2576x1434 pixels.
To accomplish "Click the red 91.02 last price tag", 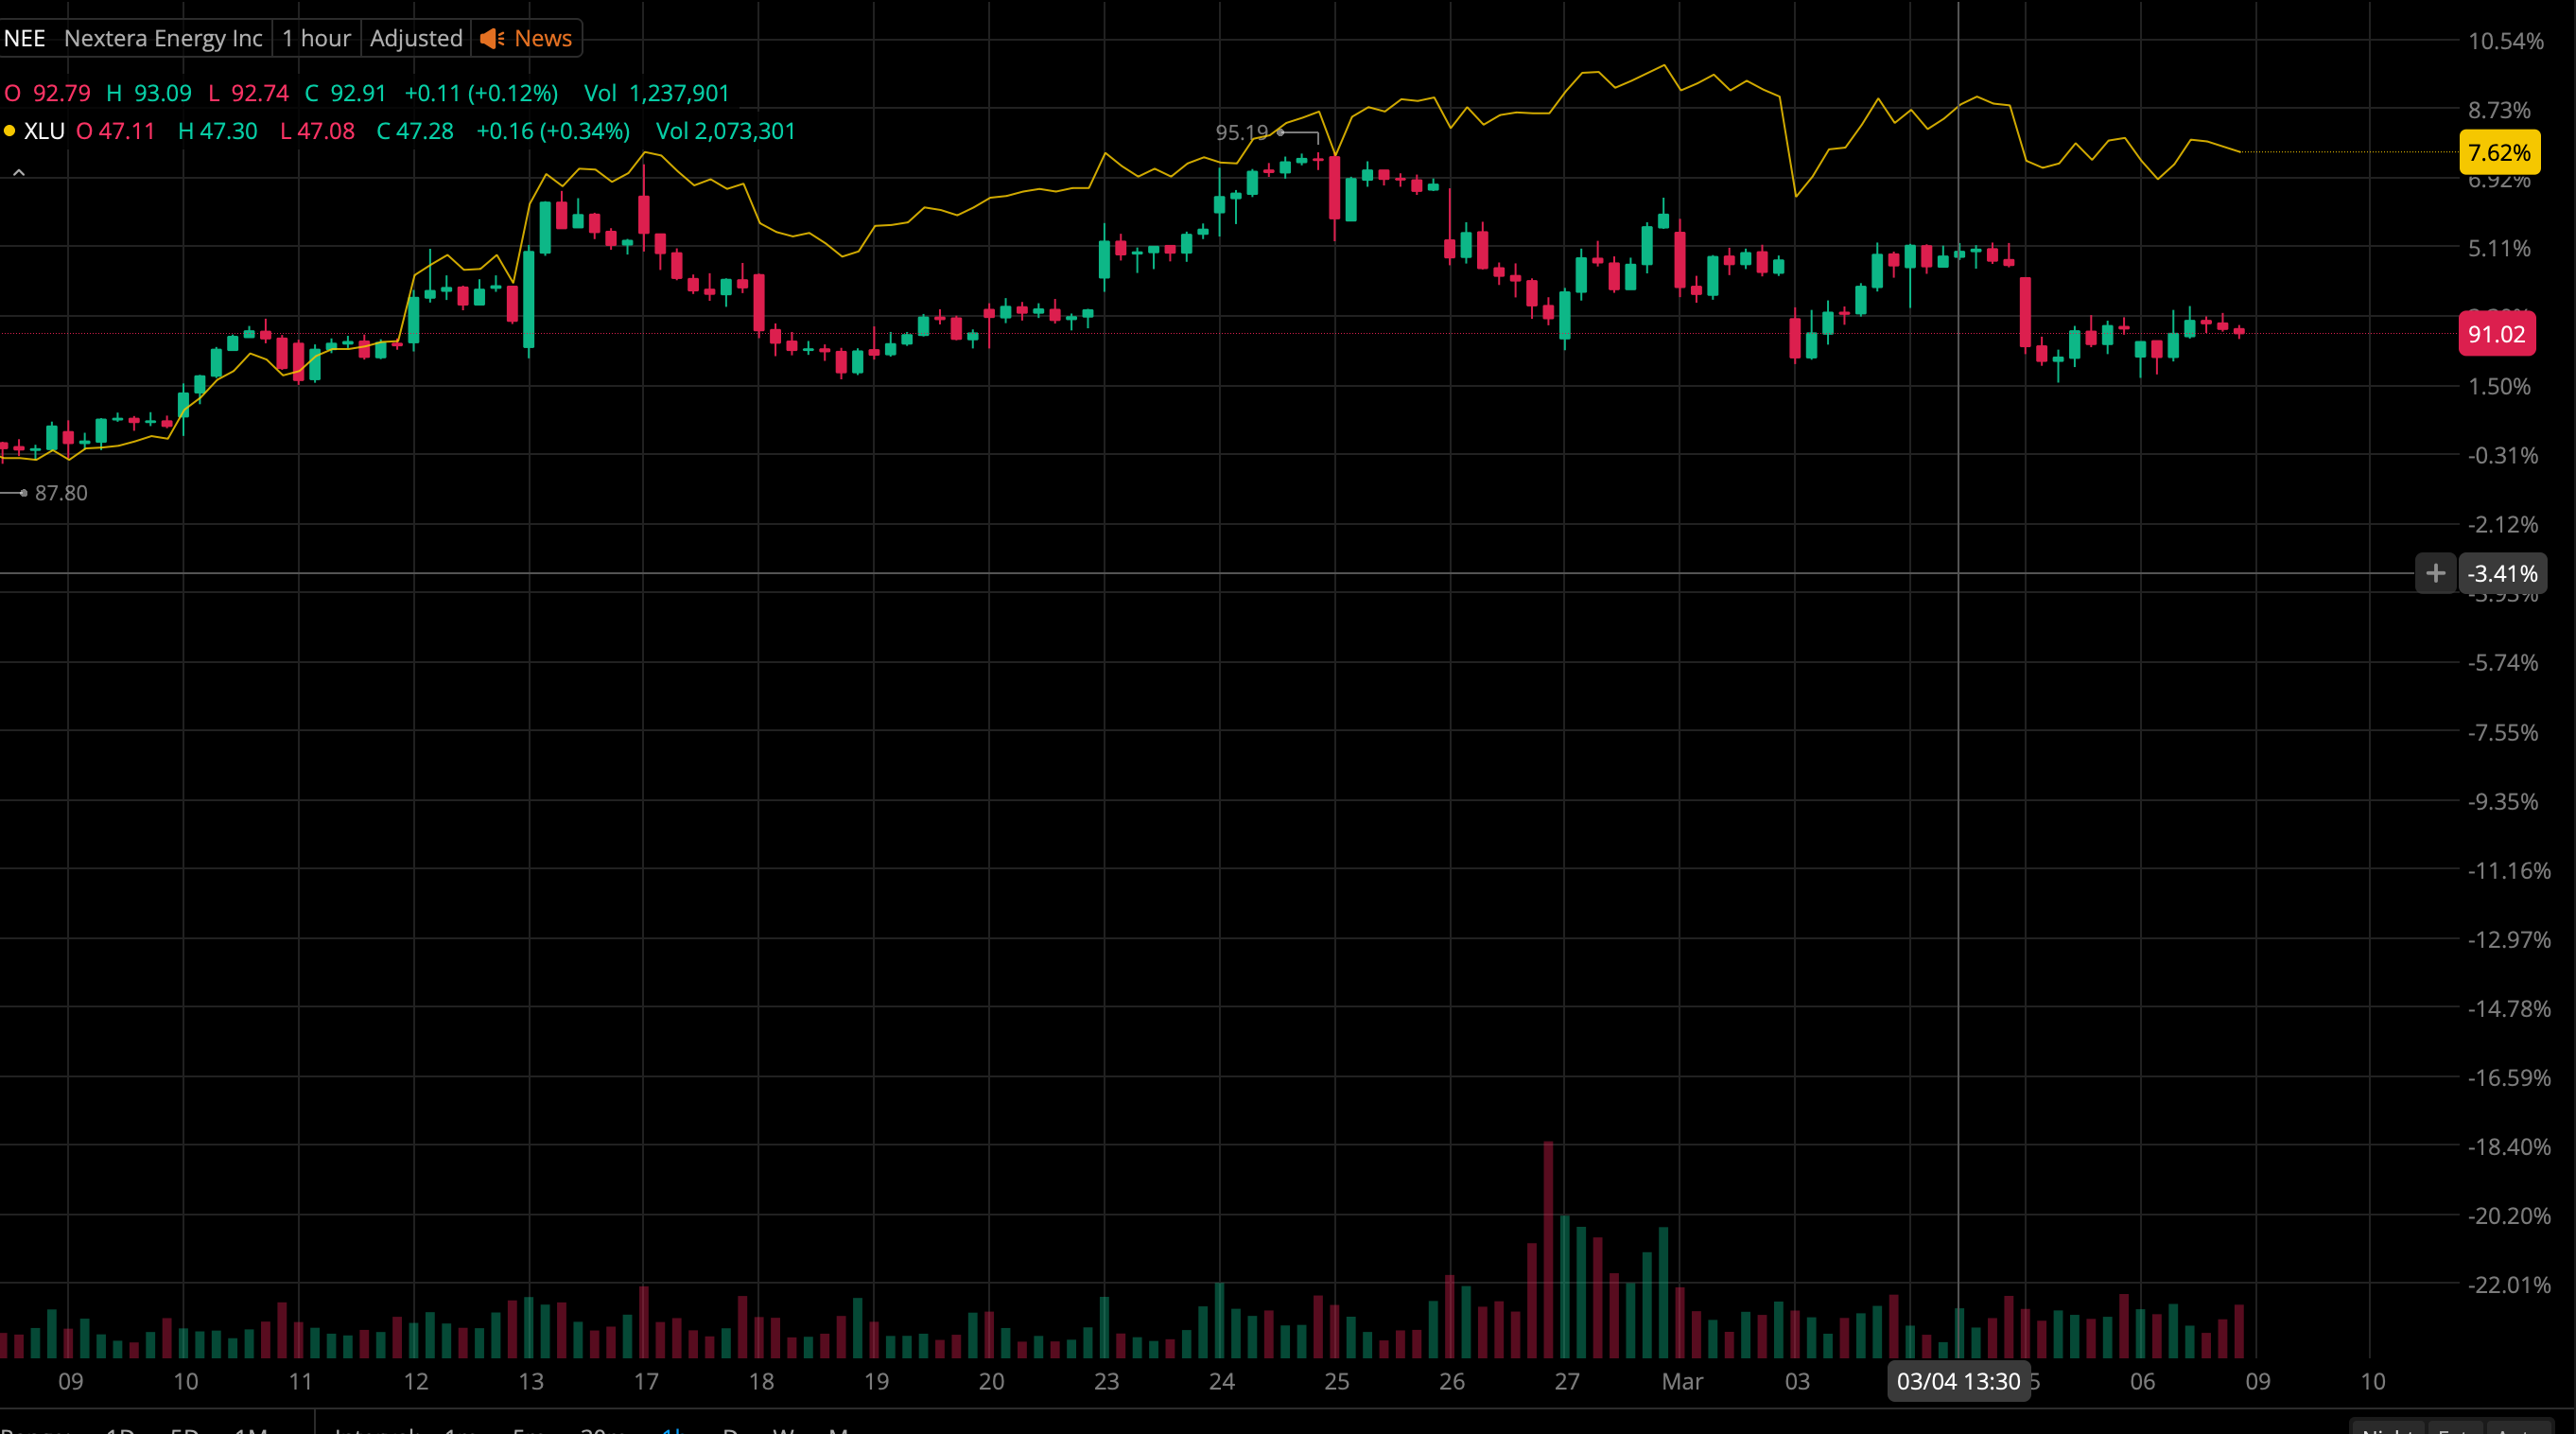I will tap(2496, 334).
